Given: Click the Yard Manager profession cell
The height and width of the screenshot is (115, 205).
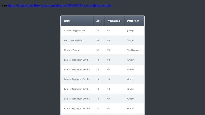Looking at the screenshot, I should [x=134, y=50].
